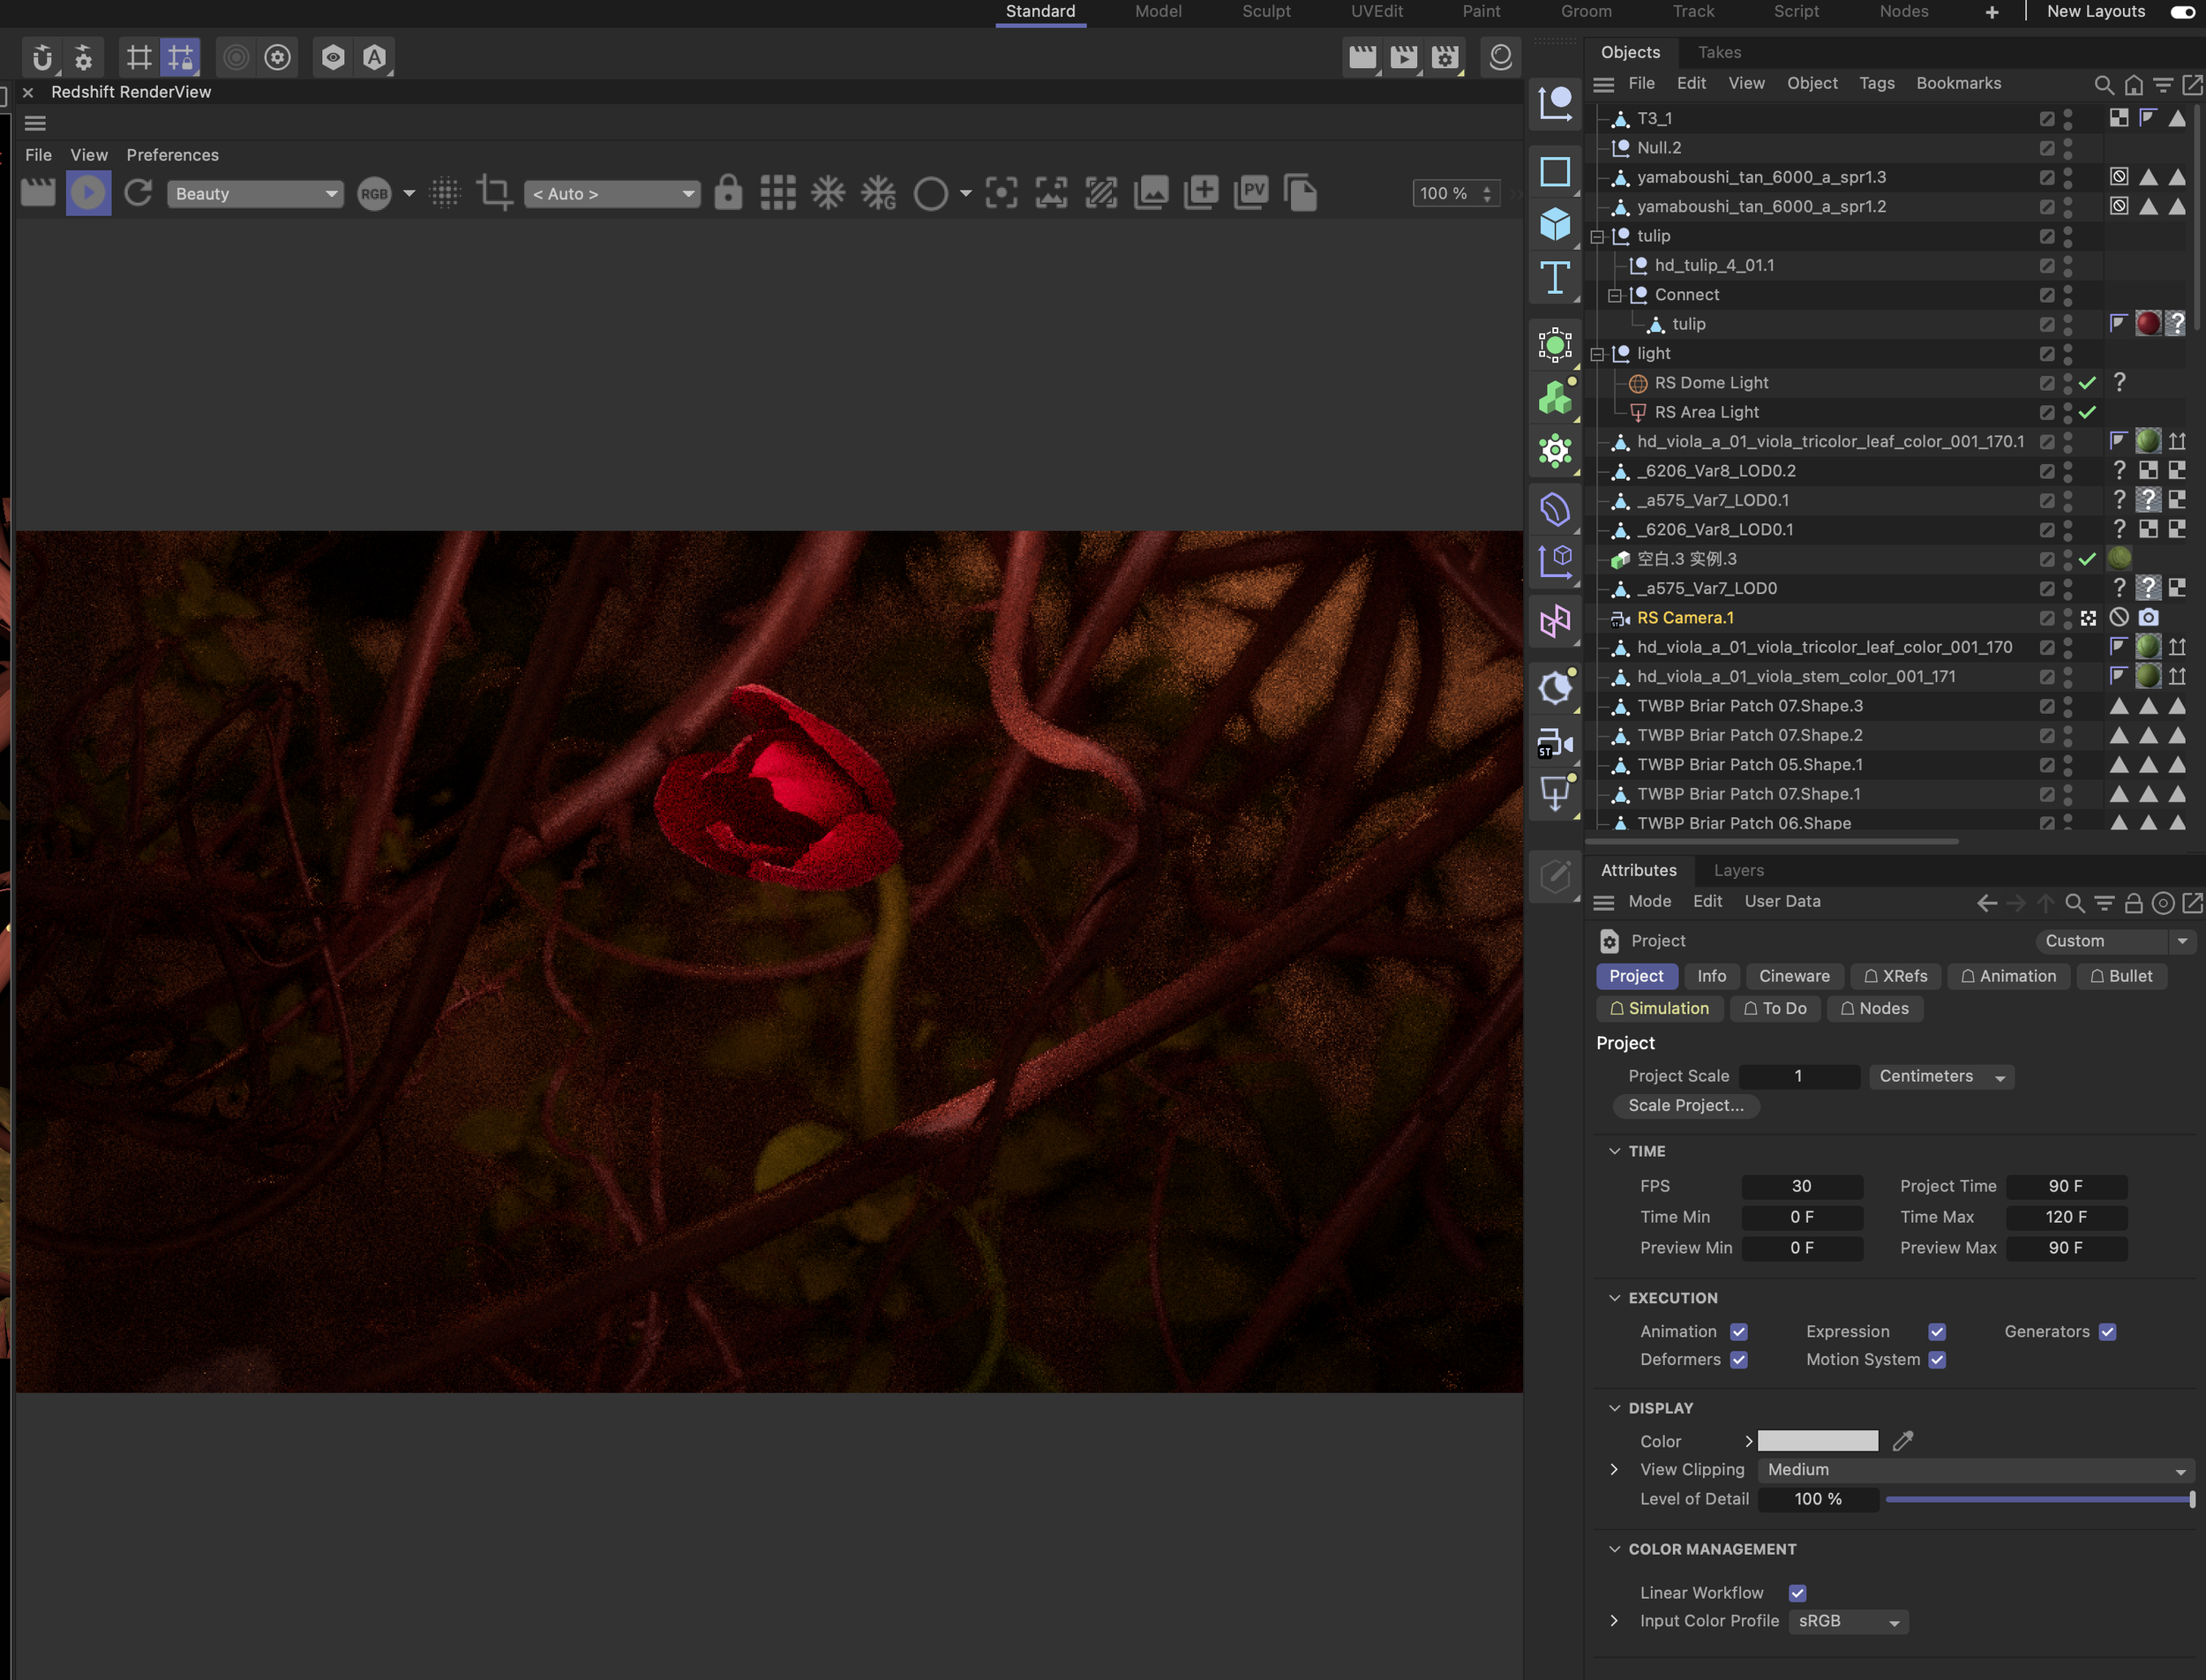Open the Cineware attributes tab button
2206x1680 pixels.
point(1794,976)
